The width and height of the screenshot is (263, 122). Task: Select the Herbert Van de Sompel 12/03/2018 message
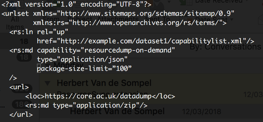pos(166,111)
